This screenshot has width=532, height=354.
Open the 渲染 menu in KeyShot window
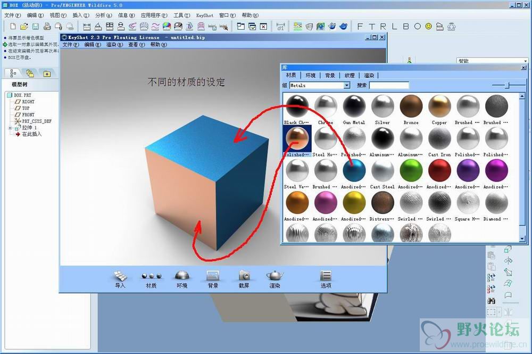pos(114,45)
